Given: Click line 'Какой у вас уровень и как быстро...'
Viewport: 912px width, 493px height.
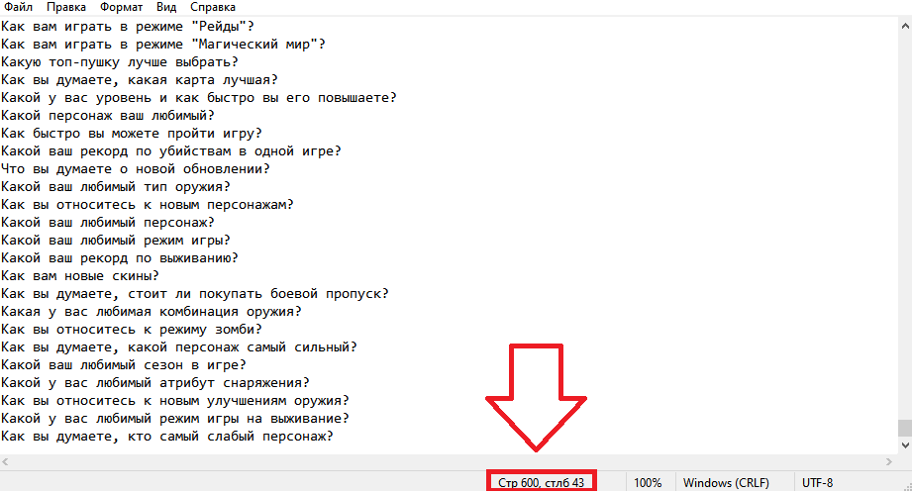Looking at the screenshot, I should click(199, 98).
